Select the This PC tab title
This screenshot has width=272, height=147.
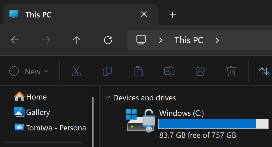coord(38,15)
